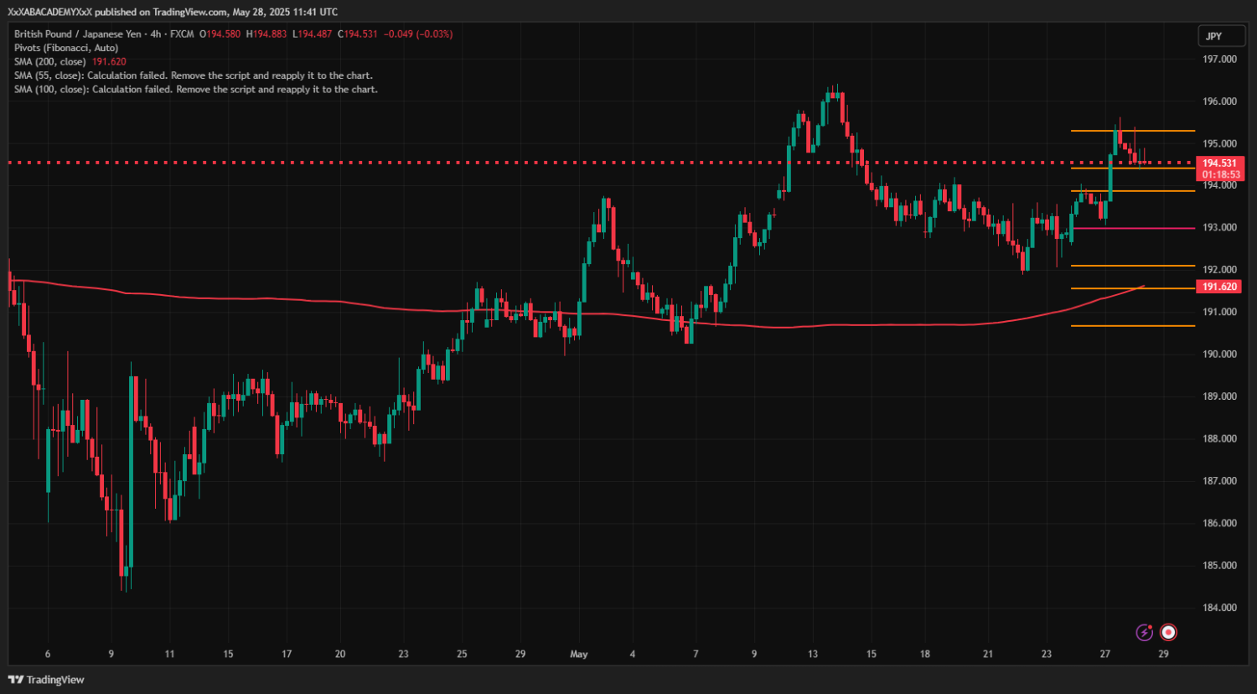Screen dimensions: 1257x694
Task: Select the British Pound / Japanese Yen title
Action: click(x=78, y=34)
